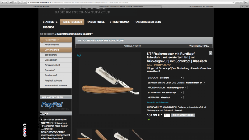Select Acrylheft schwarz in the sidebar
This screenshot has width=249, height=140.
pyautogui.click(x=56, y=81)
